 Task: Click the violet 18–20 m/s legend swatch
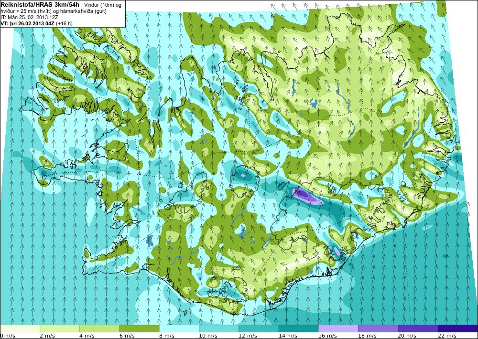(x=378, y=328)
